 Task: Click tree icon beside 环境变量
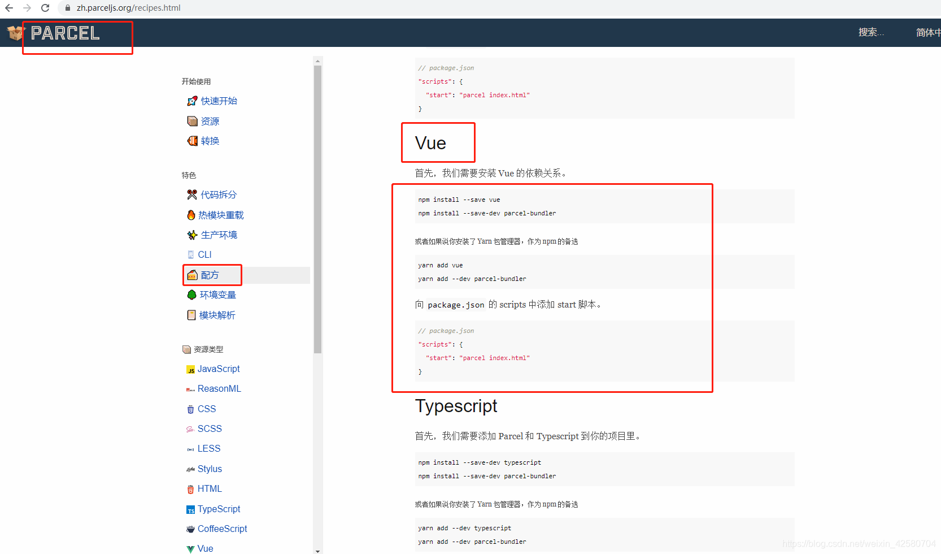(191, 295)
